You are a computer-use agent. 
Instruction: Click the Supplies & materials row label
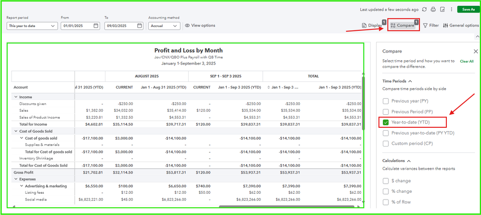click(42, 145)
